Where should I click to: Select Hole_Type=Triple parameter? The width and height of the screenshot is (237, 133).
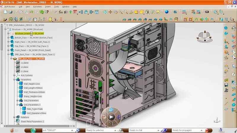click(x=35, y=109)
